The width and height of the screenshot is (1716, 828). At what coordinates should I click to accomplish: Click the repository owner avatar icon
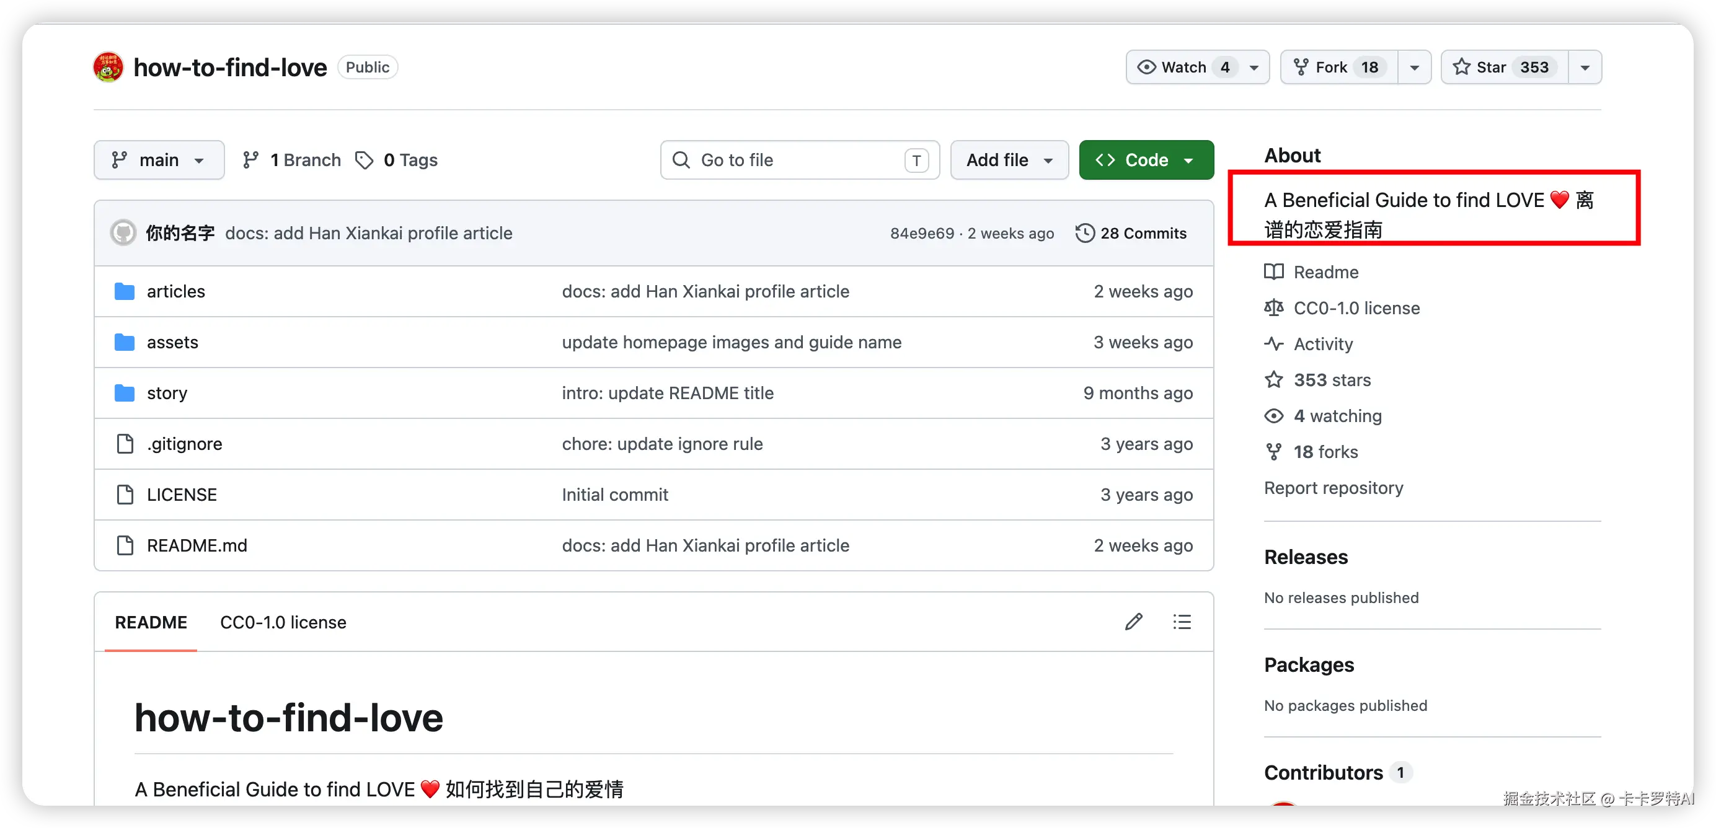(108, 68)
